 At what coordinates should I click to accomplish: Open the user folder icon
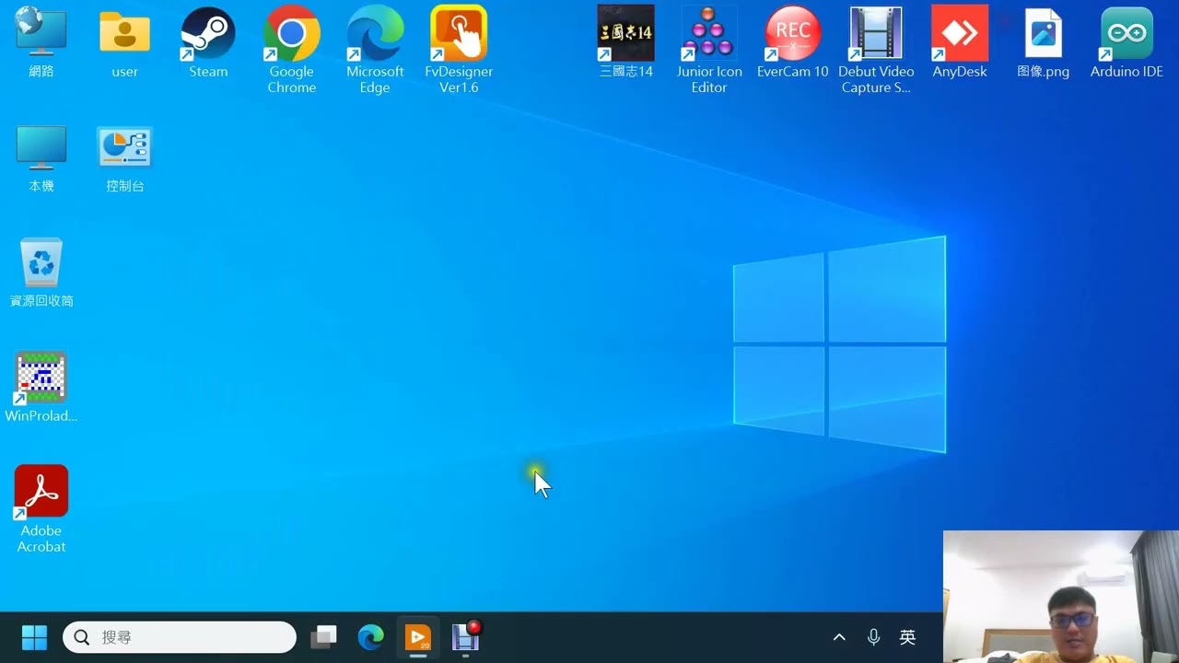point(124,41)
